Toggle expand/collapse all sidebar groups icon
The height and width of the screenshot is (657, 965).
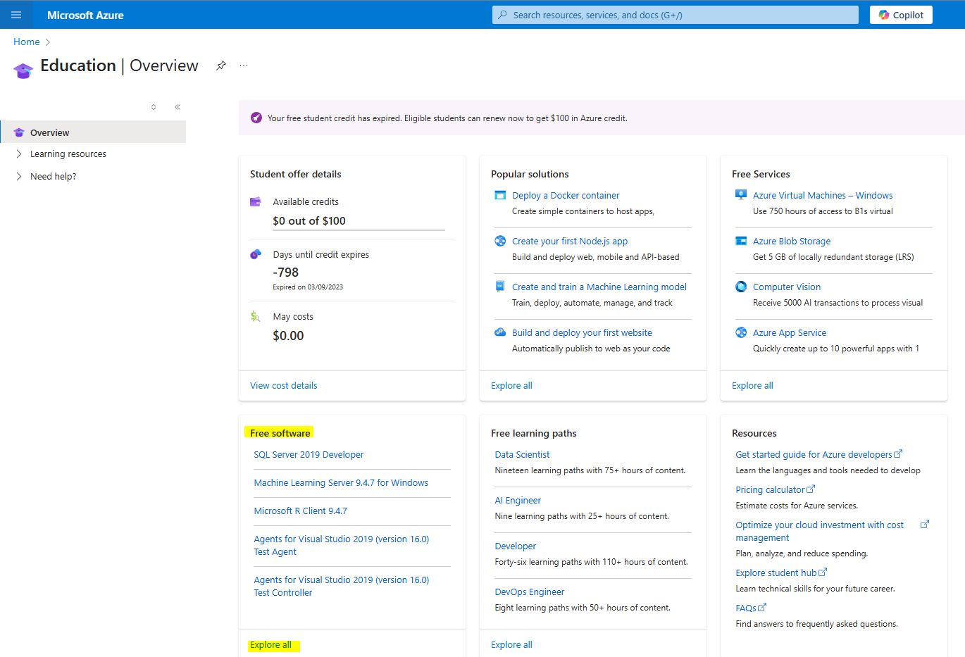154,107
